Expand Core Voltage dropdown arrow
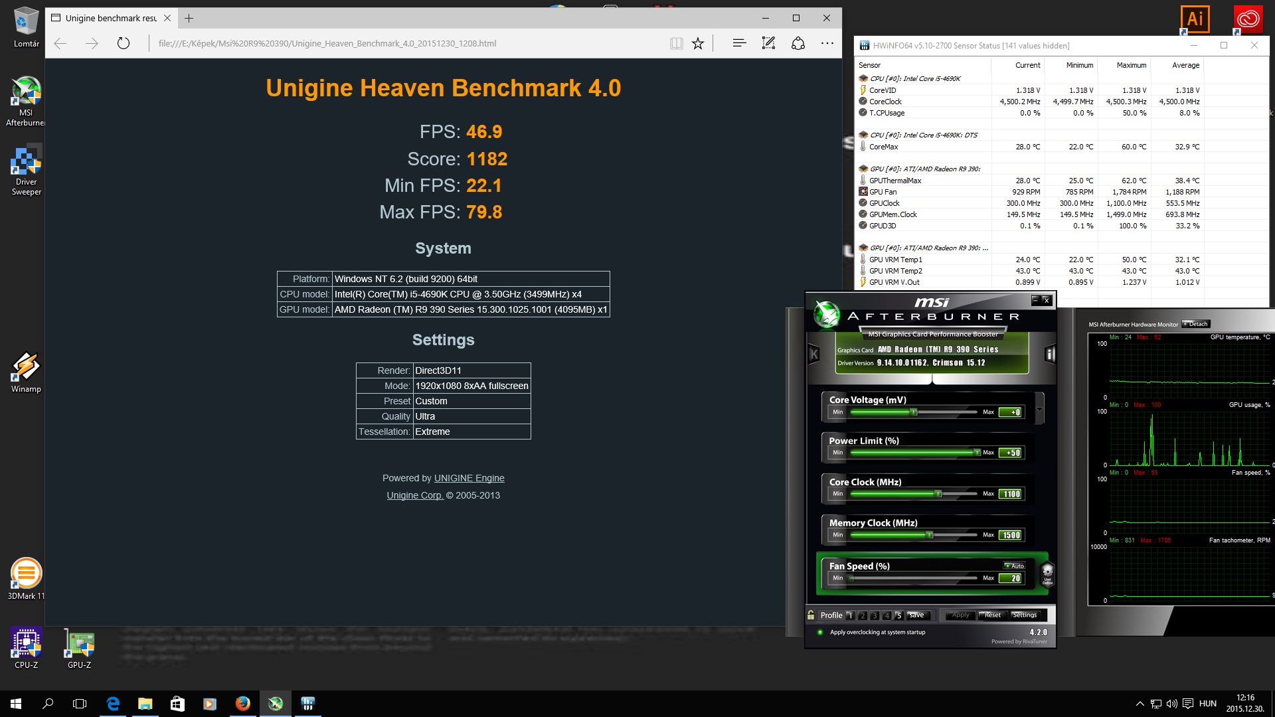 (1039, 410)
